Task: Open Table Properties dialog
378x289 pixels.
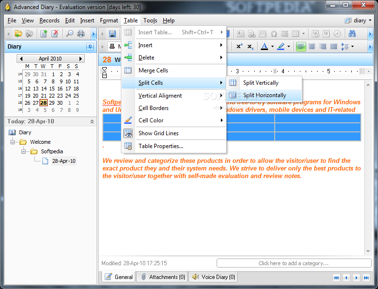Action: (x=174, y=146)
